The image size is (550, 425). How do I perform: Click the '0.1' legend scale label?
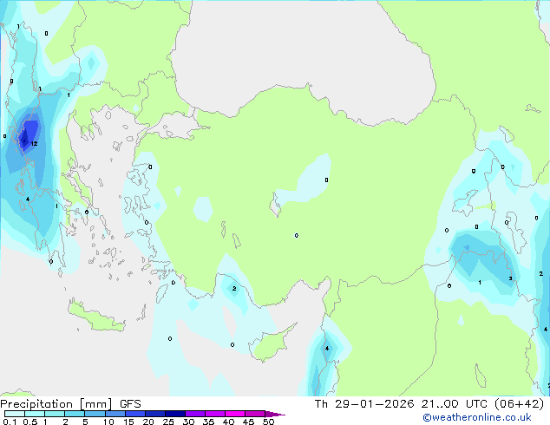tap(10, 422)
